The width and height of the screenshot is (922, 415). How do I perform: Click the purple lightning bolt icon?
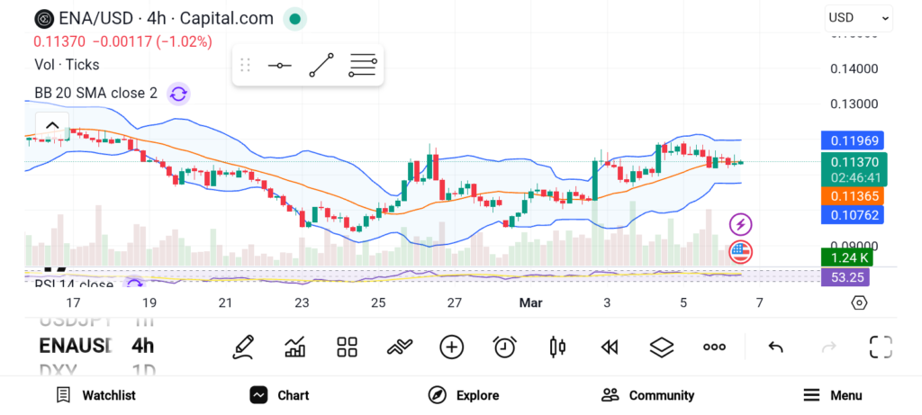740,224
